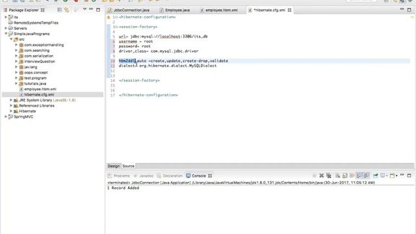This screenshot has width=416, height=234.
Task: Expand the JRE System Library node
Action: 11,100
